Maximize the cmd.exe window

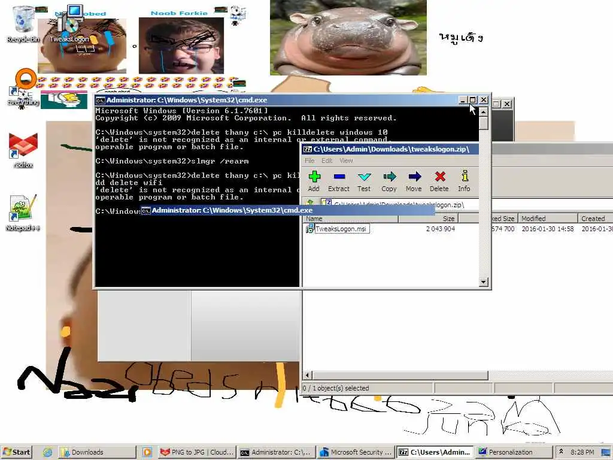(x=473, y=100)
